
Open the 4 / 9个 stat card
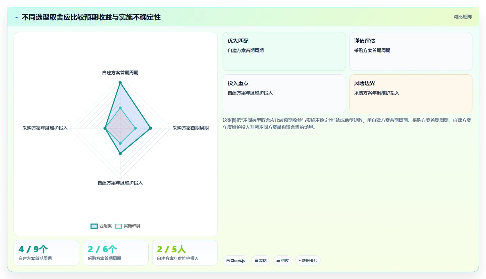pos(46,253)
